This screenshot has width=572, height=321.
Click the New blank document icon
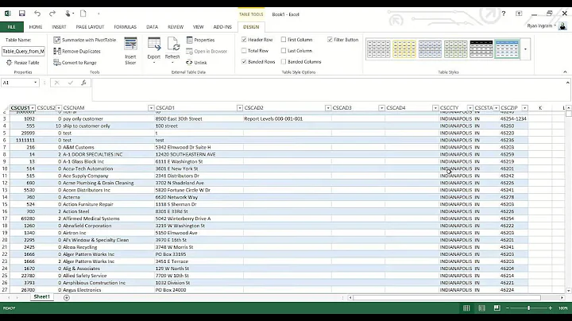click(83, 14)
